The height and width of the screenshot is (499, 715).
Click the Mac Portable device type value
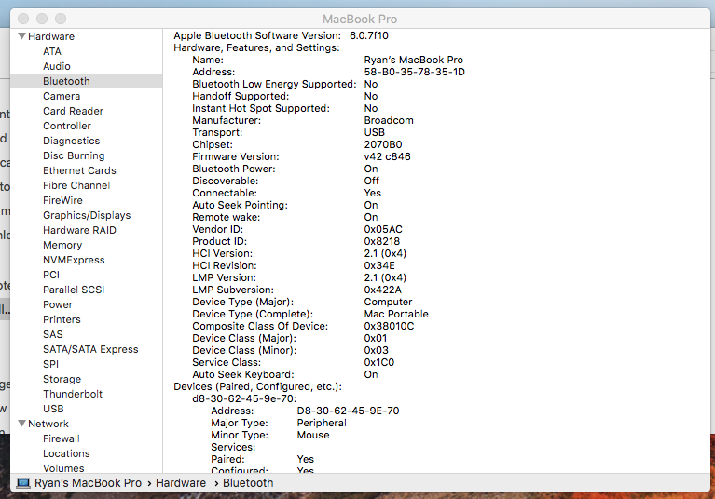coord(396,314)
